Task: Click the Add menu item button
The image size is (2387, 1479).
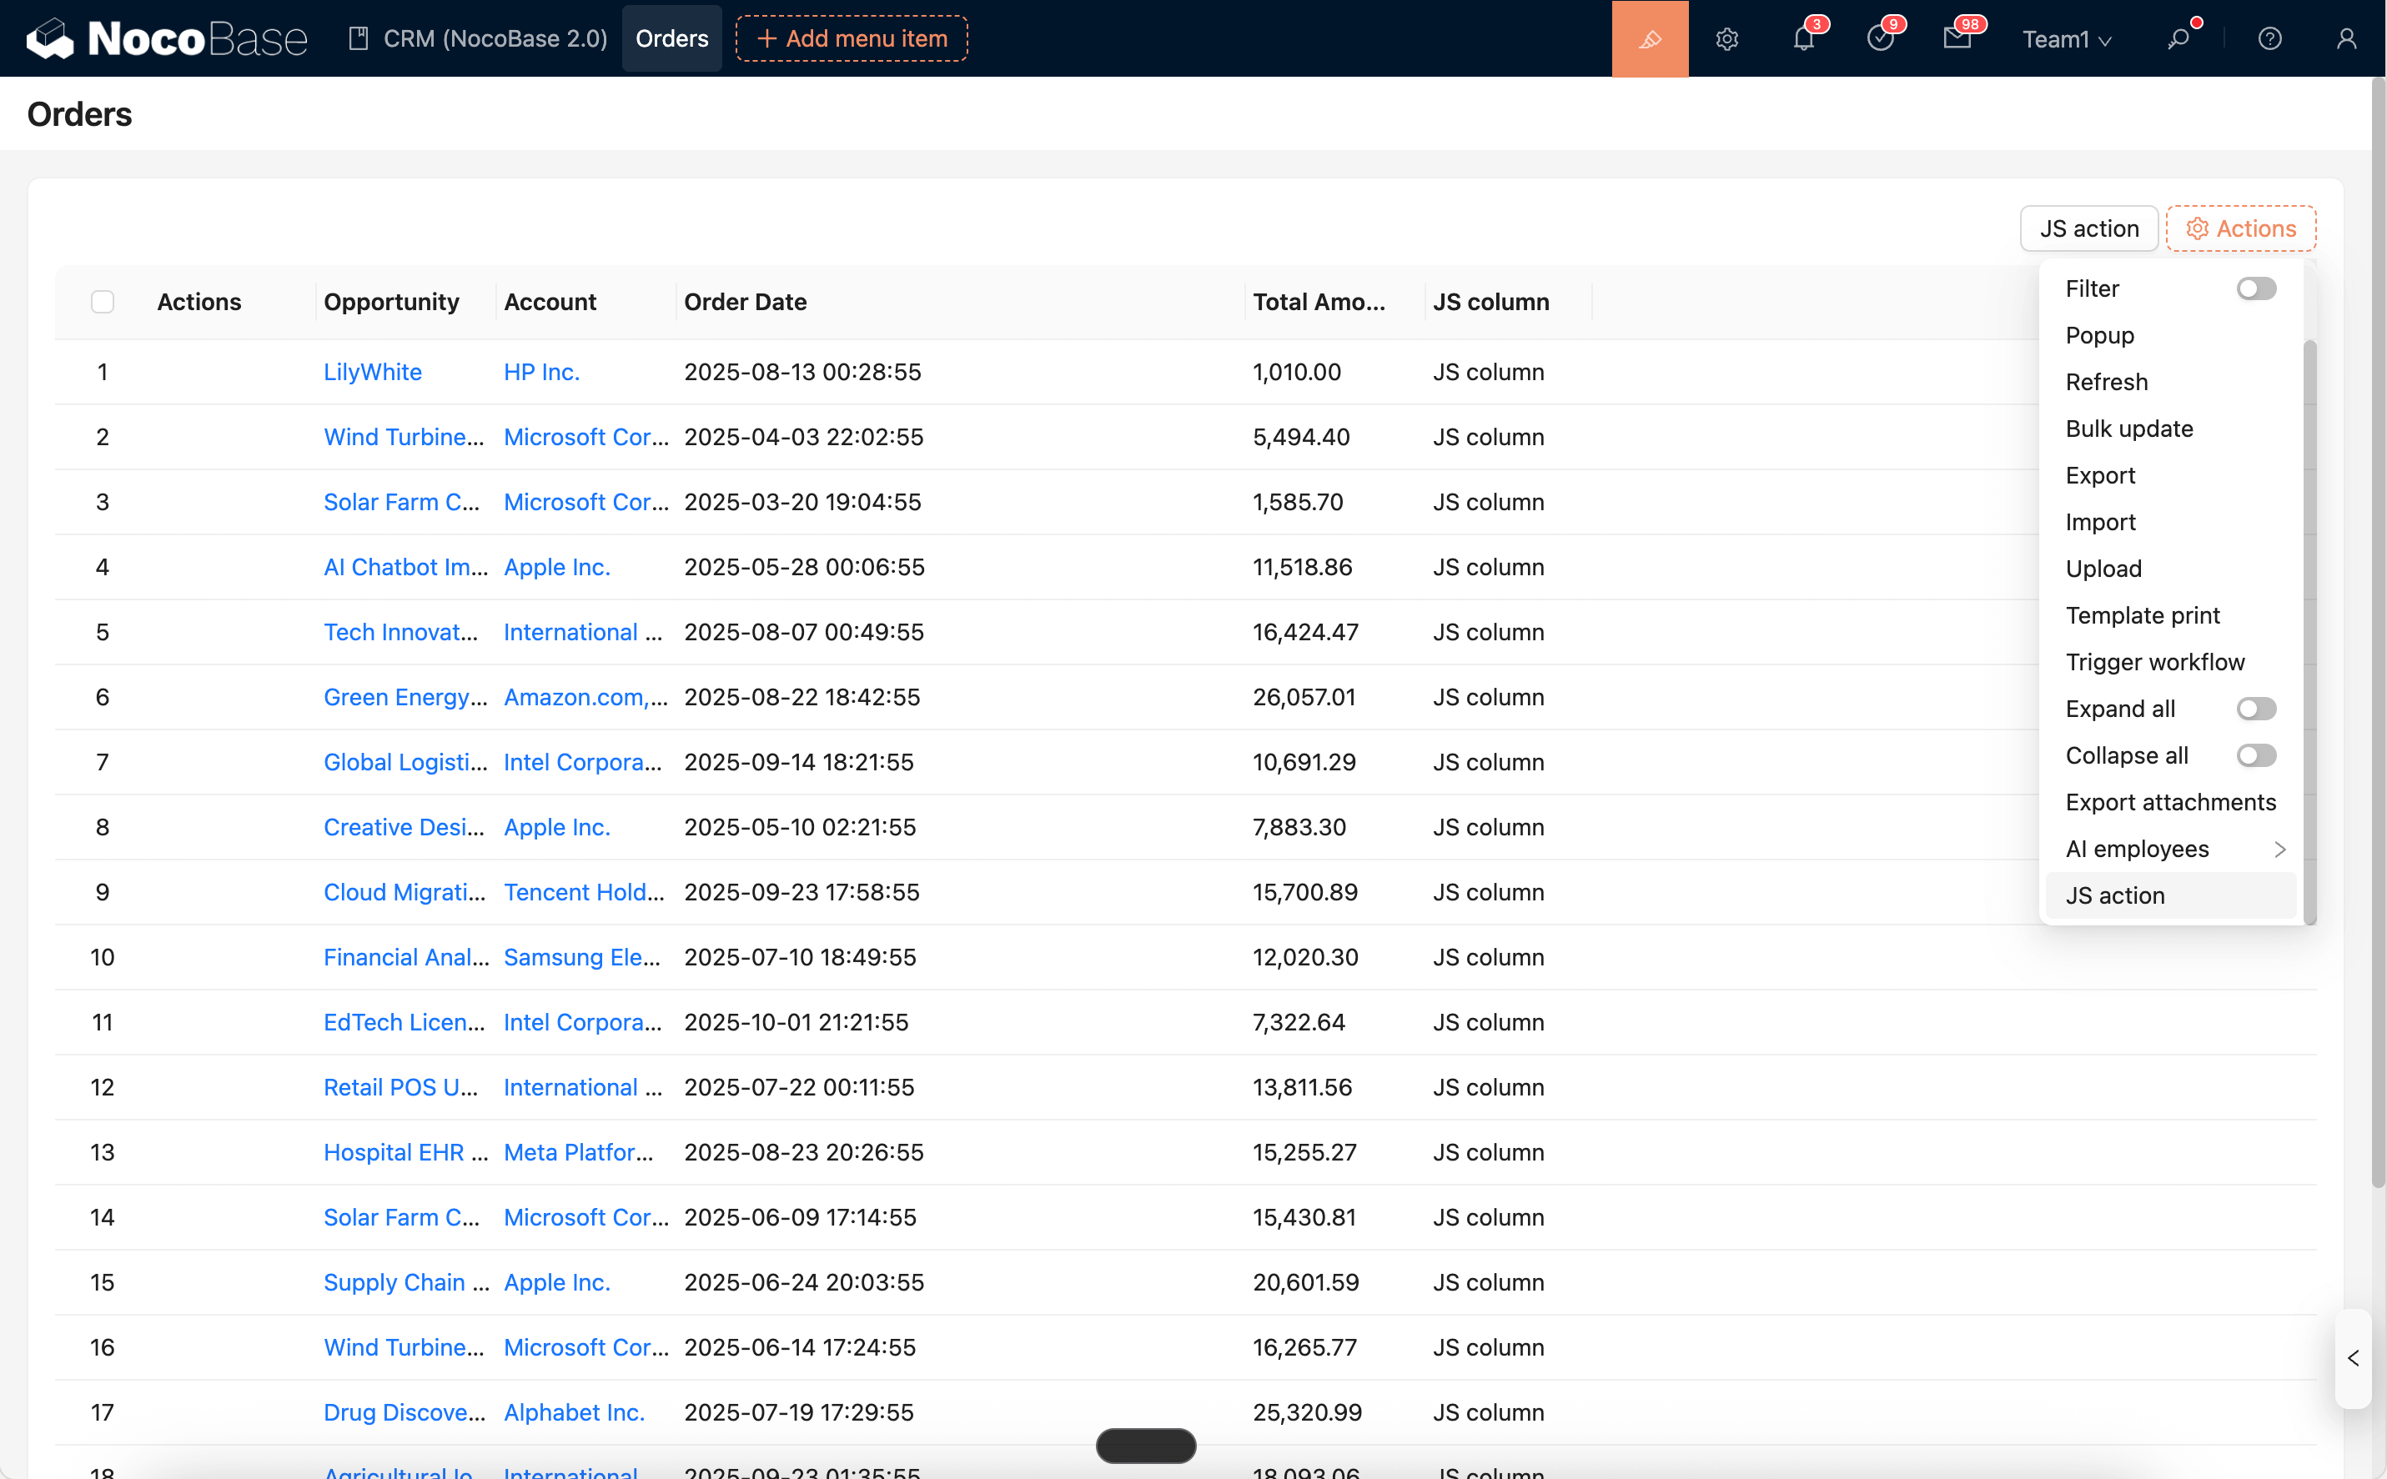Action: [x=850, y=38]
